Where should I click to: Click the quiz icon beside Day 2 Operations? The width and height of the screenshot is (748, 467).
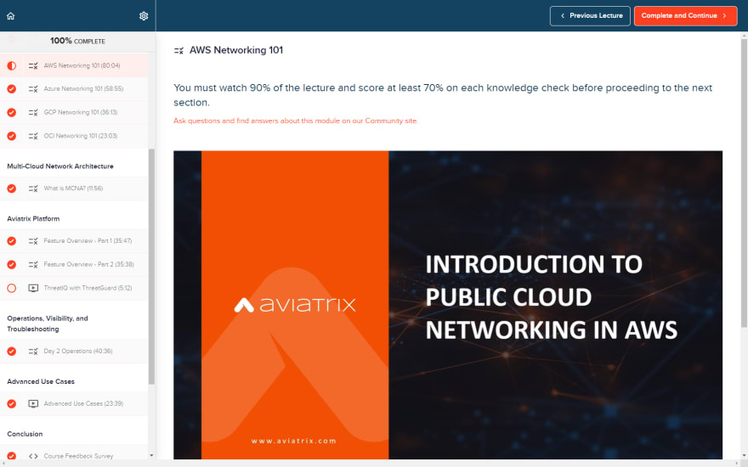33,352
